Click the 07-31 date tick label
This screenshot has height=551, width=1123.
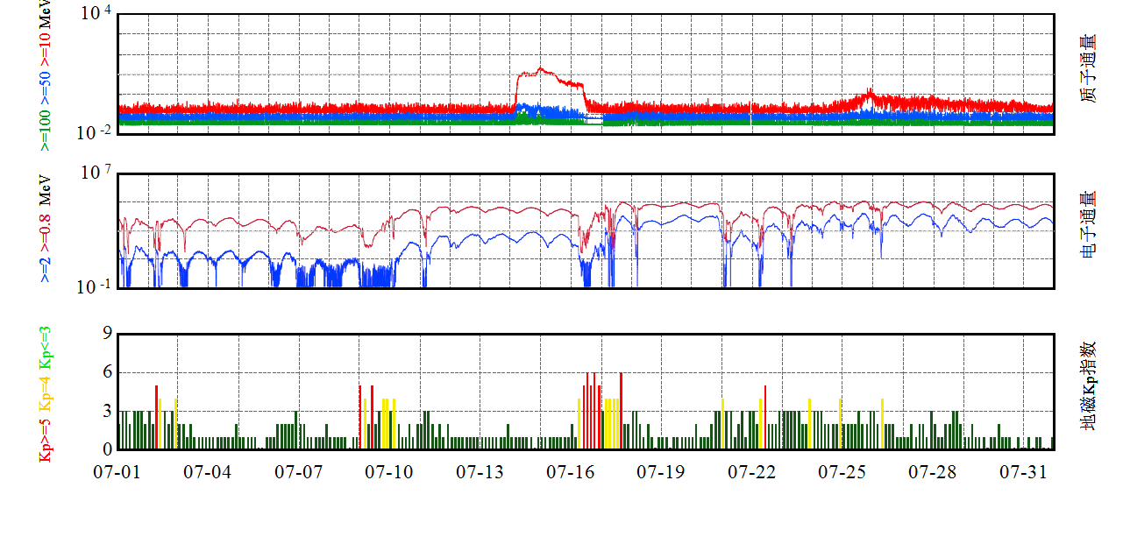(1024, 472)
